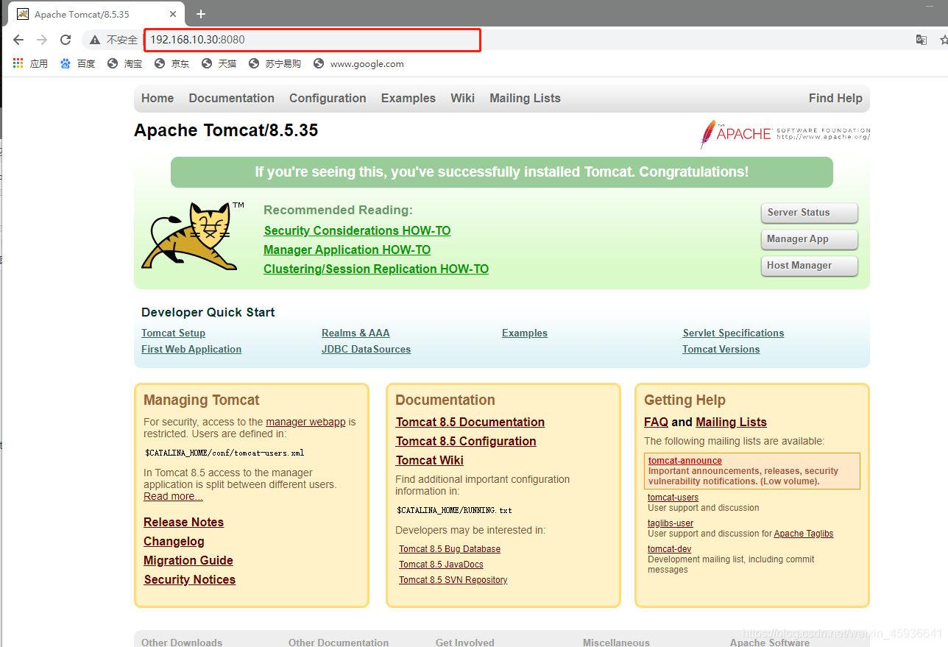The image size is (948, 647).
Task: Open Wiki in the top navigation bar
Action: (x=463, y=98)
